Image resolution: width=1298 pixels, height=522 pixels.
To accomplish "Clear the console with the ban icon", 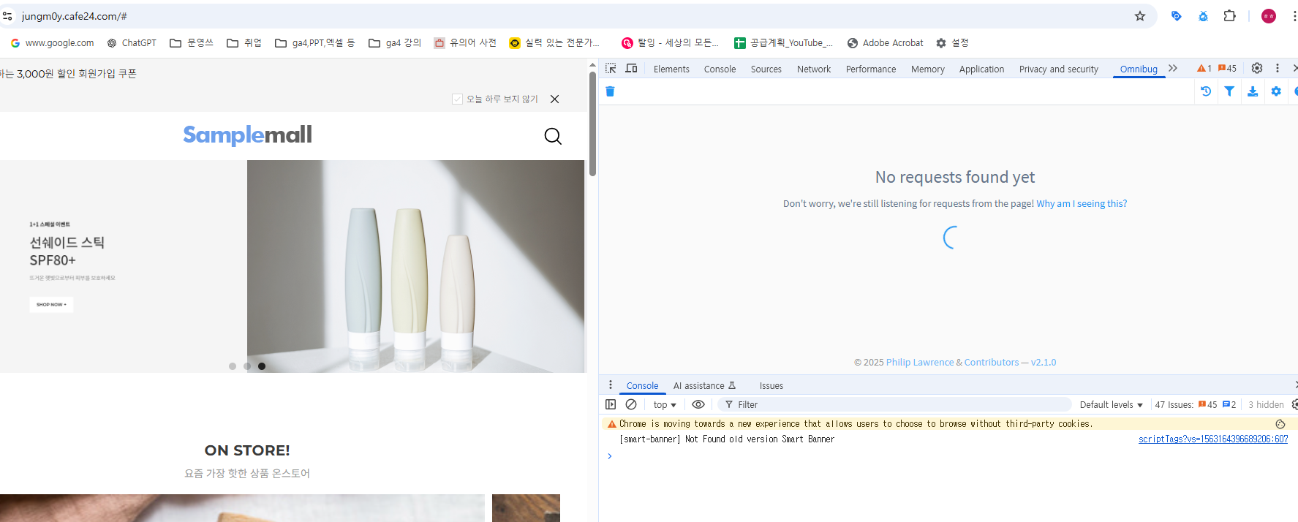I will click(631, 404).
